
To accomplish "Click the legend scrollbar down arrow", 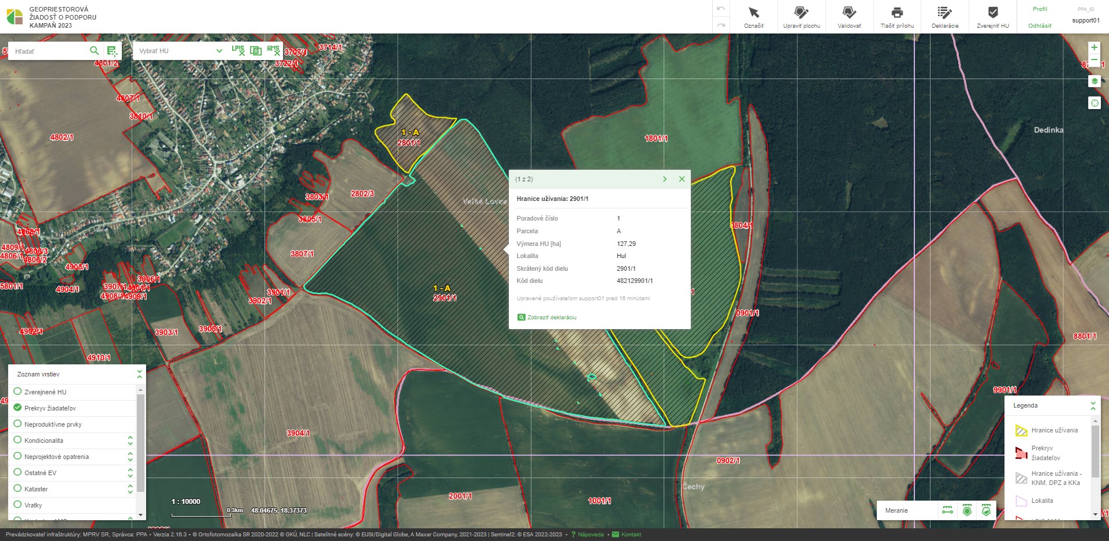I will 1095,514.
